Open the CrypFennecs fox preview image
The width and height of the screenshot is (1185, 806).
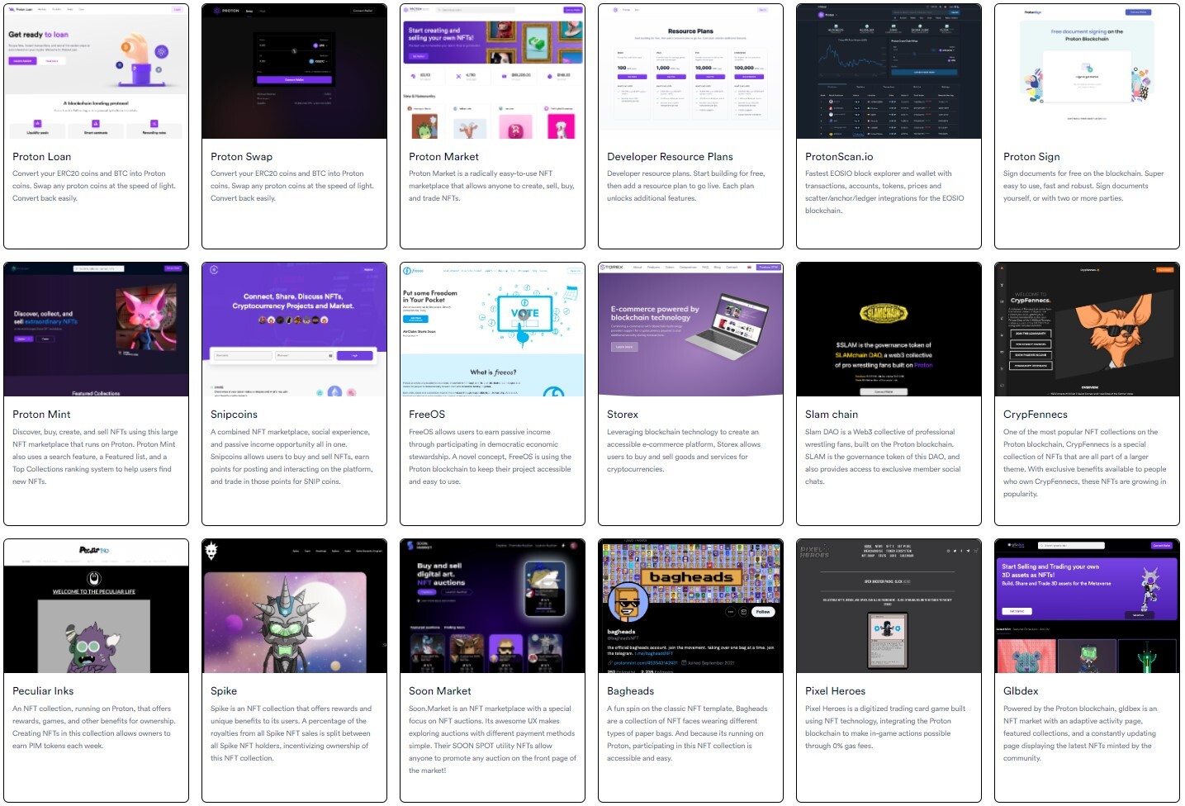1087,330
